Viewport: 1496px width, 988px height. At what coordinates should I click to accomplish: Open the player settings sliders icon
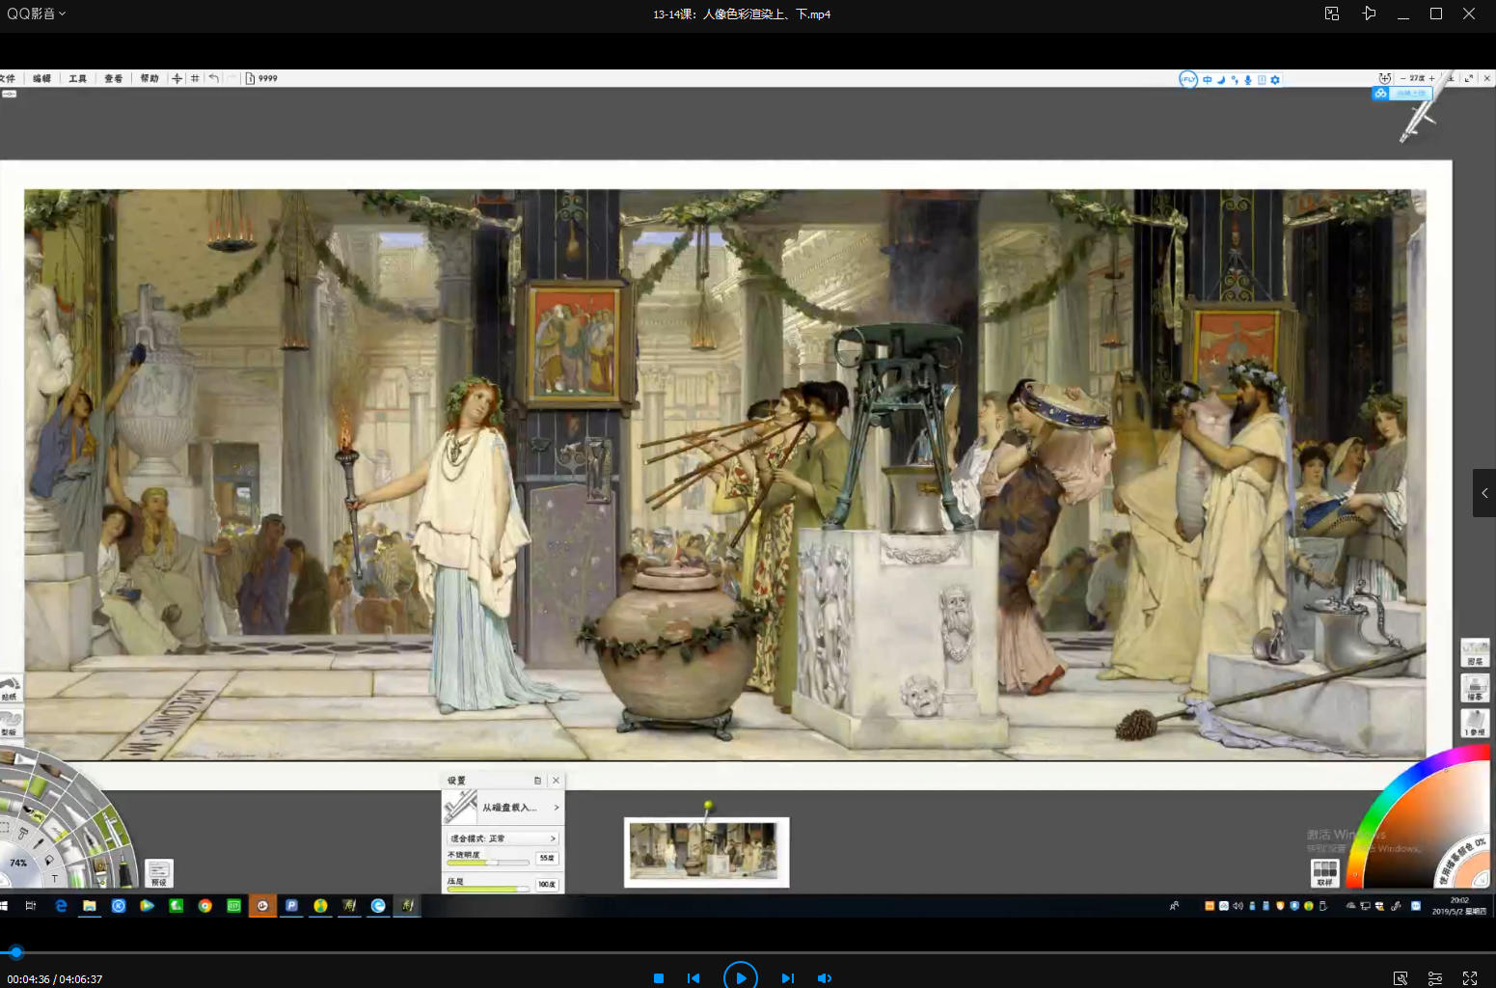click(1435, 978)
